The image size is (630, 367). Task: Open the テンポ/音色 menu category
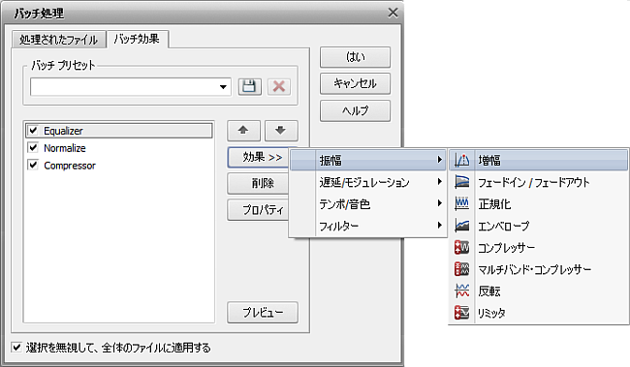tap(368, 203)
